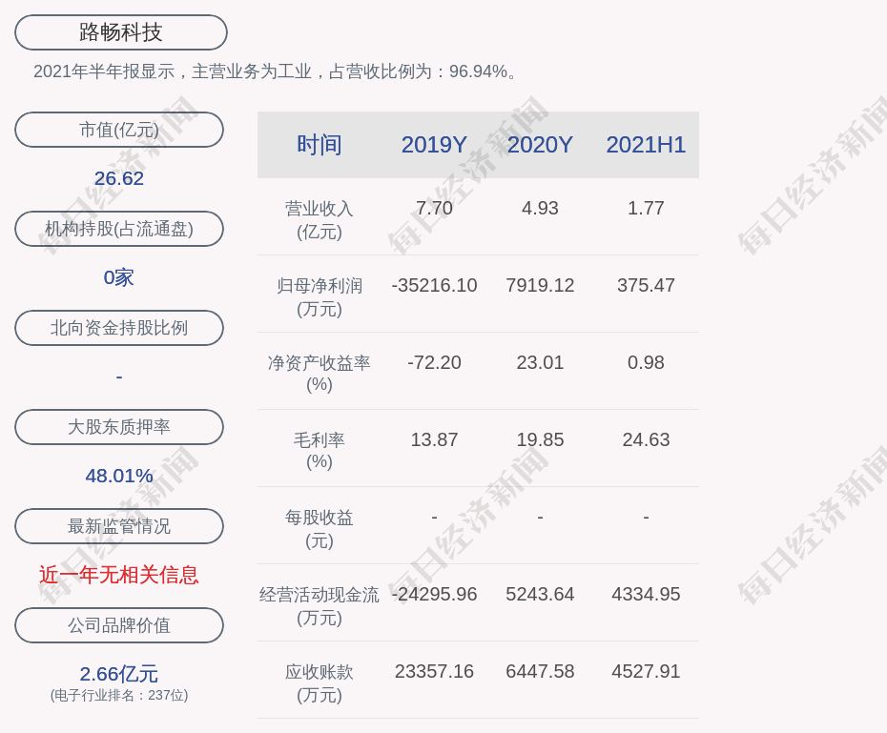The image size is (887, 733).
Task: Select cash flow value 4334.95
Action: pyautogui.click(x=646, y=595)
